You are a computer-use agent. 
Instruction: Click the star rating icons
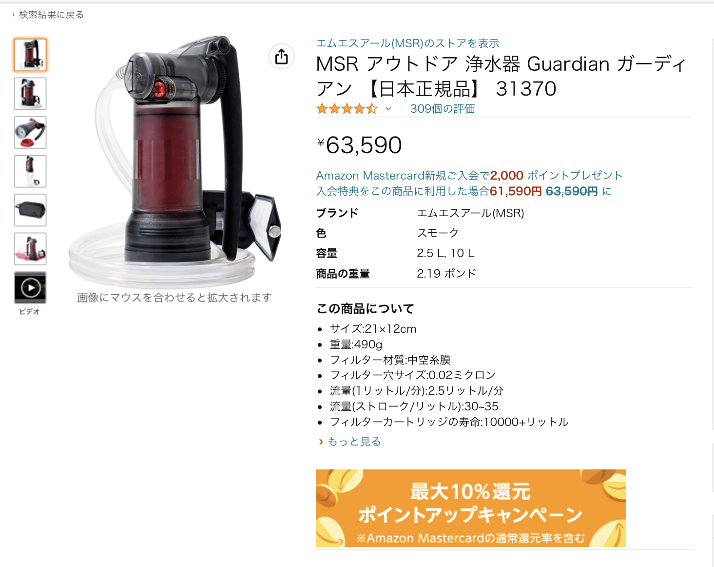(347, 109)
